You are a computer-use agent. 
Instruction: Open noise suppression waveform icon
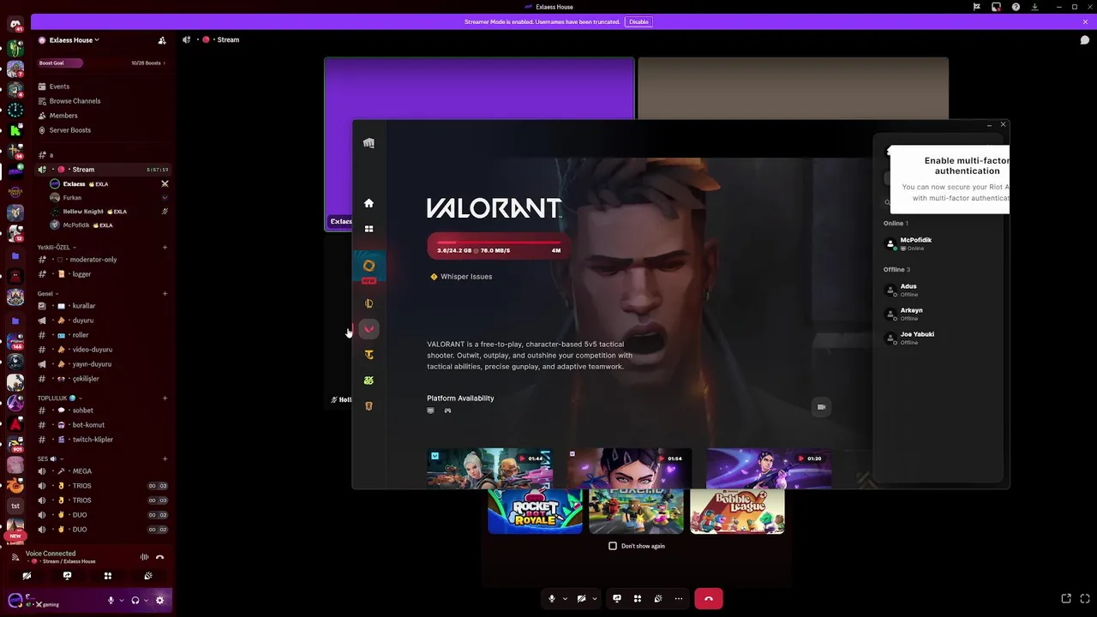point(144,557)
